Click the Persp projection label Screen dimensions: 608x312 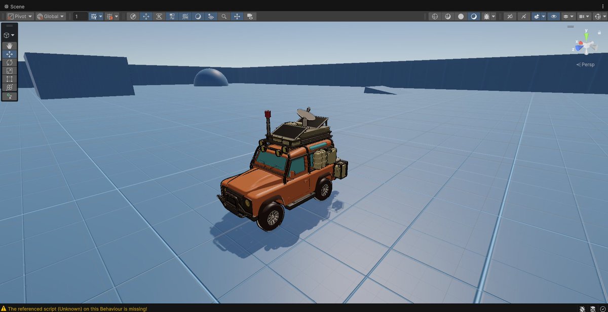click(x=586, y=64)
